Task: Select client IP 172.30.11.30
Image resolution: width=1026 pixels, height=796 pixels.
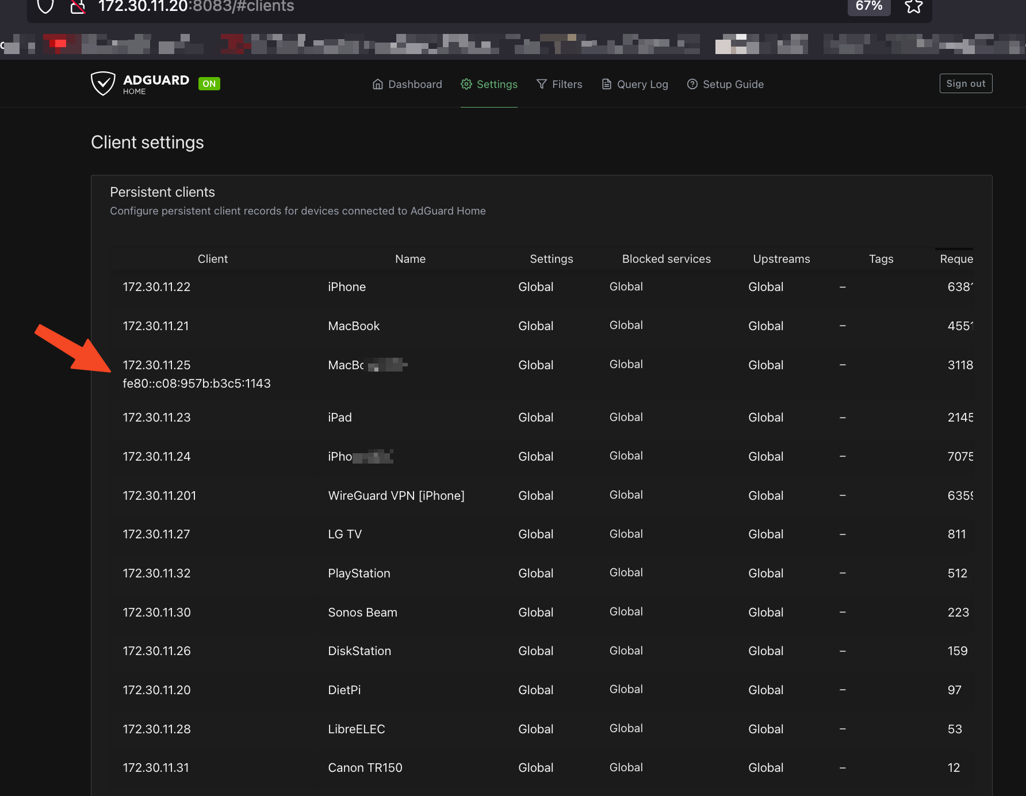Action: pos(156,613)
